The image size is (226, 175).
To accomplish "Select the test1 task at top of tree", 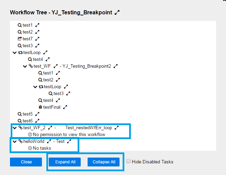I will (x=27, y=25).
